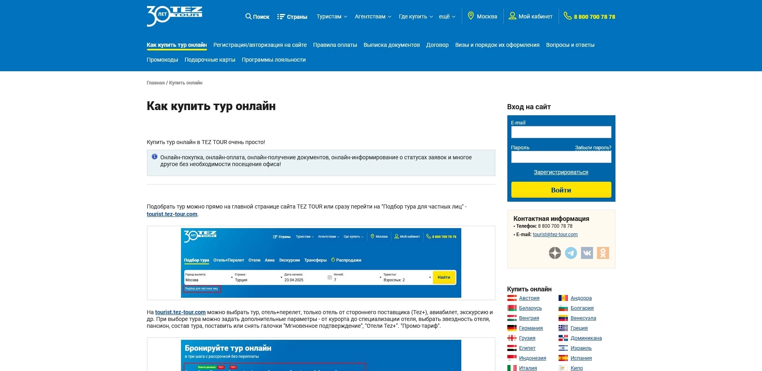Click the TEZ TOUR 30 лет logo
The image size is (762, 371).
click(174, 16)
